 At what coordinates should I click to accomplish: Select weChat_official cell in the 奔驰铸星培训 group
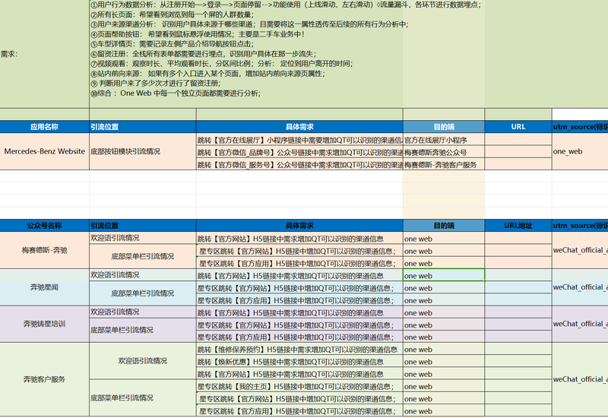[580, 325]
